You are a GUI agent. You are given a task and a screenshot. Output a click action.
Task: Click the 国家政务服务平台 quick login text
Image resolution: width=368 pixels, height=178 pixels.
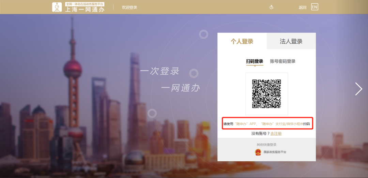pyautogui.click(x=275, y=152)
